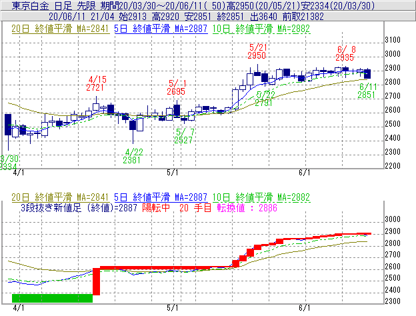
Task: Click the 5/1 date label under candlestick chart
Action: click(x=173, y=173)
